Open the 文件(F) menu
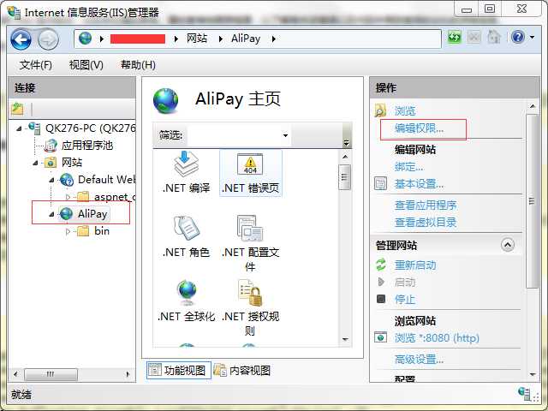 36,65
